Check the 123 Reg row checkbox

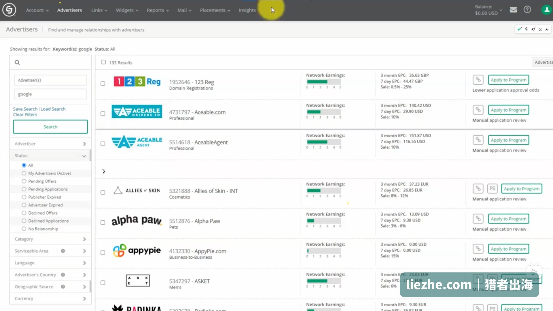pyautogui.click(x=103, y=84)
